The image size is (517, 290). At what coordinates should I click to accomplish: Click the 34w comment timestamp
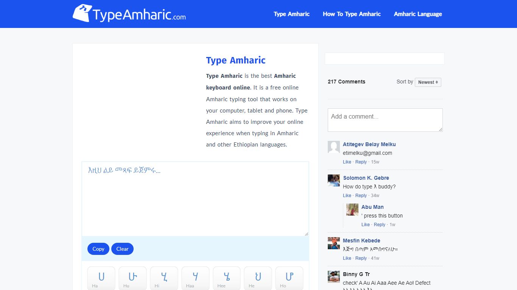point(375,196)
